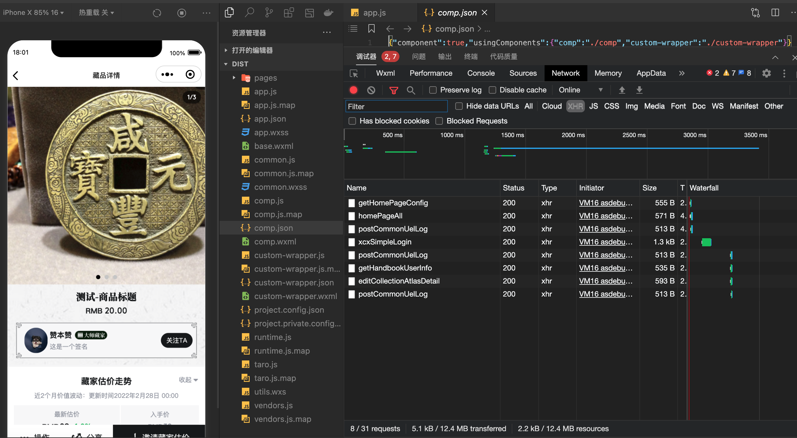Select the XHR filter button
This screenshot has height=438, width=797.
point(575,106)
